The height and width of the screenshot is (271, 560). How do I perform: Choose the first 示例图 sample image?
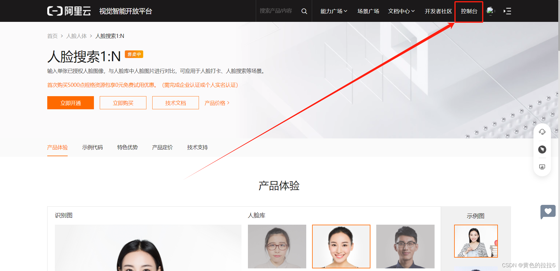pos(476,241)
